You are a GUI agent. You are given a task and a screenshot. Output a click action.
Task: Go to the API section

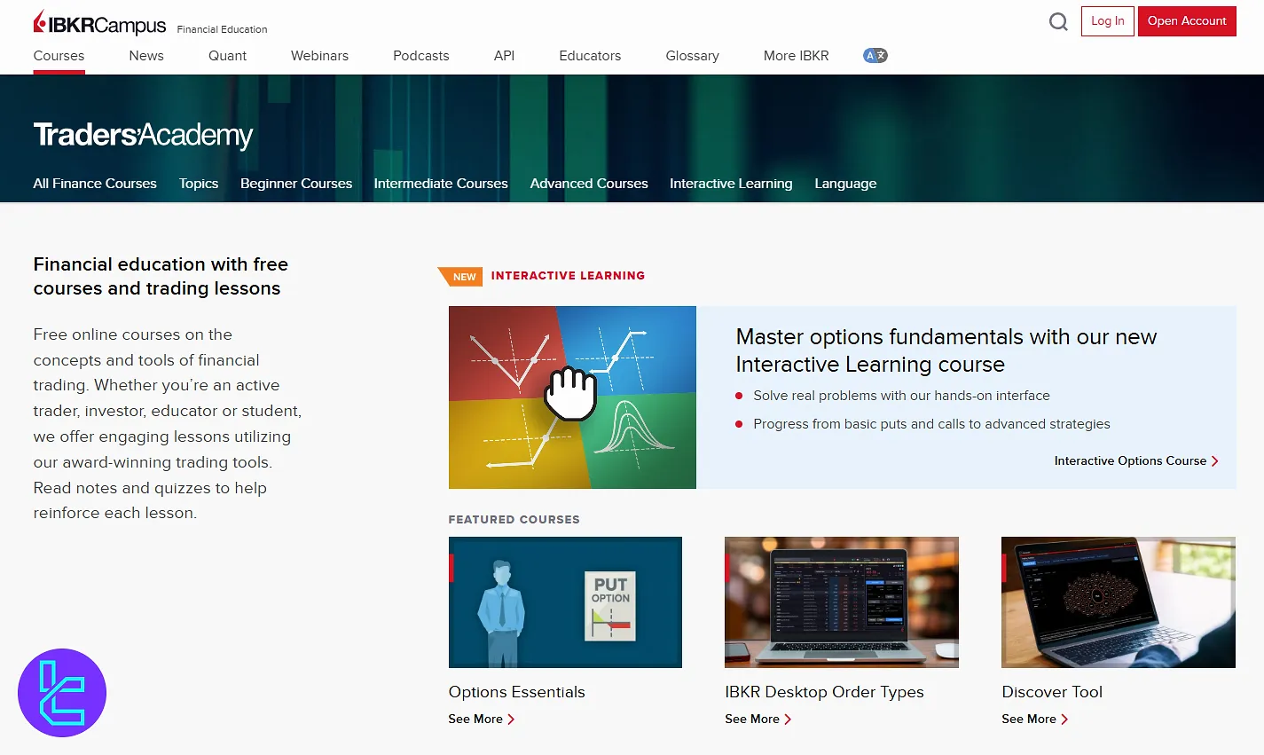click(504, 55)
